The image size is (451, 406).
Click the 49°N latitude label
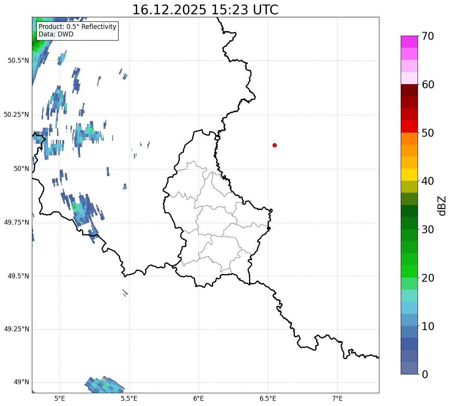pos(21,382)
